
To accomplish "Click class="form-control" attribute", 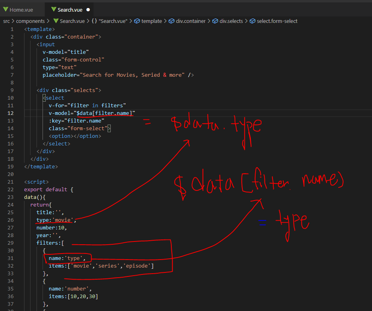I will [x=73, y=59].
